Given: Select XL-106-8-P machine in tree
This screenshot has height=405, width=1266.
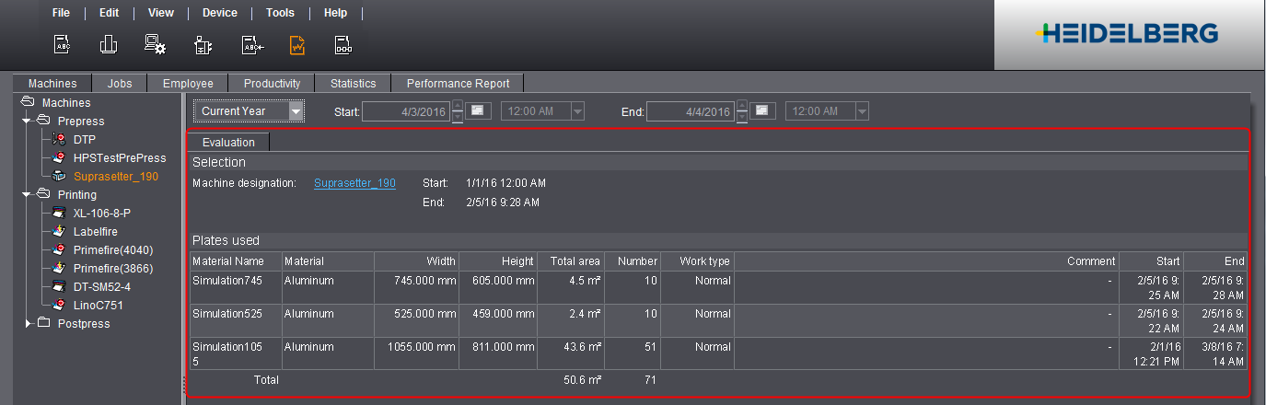Looking at the screenshot, I should [102, 214].
